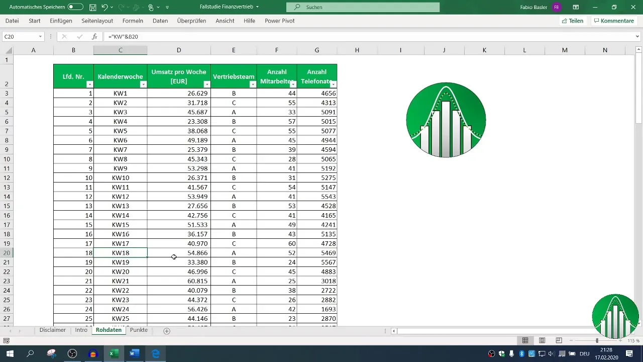Click the Save icon in title bar
The height and width of the screenshot is (362, 643).
coord(92,8)
